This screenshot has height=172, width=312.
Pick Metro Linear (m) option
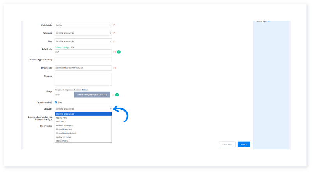tap(65, 129)
